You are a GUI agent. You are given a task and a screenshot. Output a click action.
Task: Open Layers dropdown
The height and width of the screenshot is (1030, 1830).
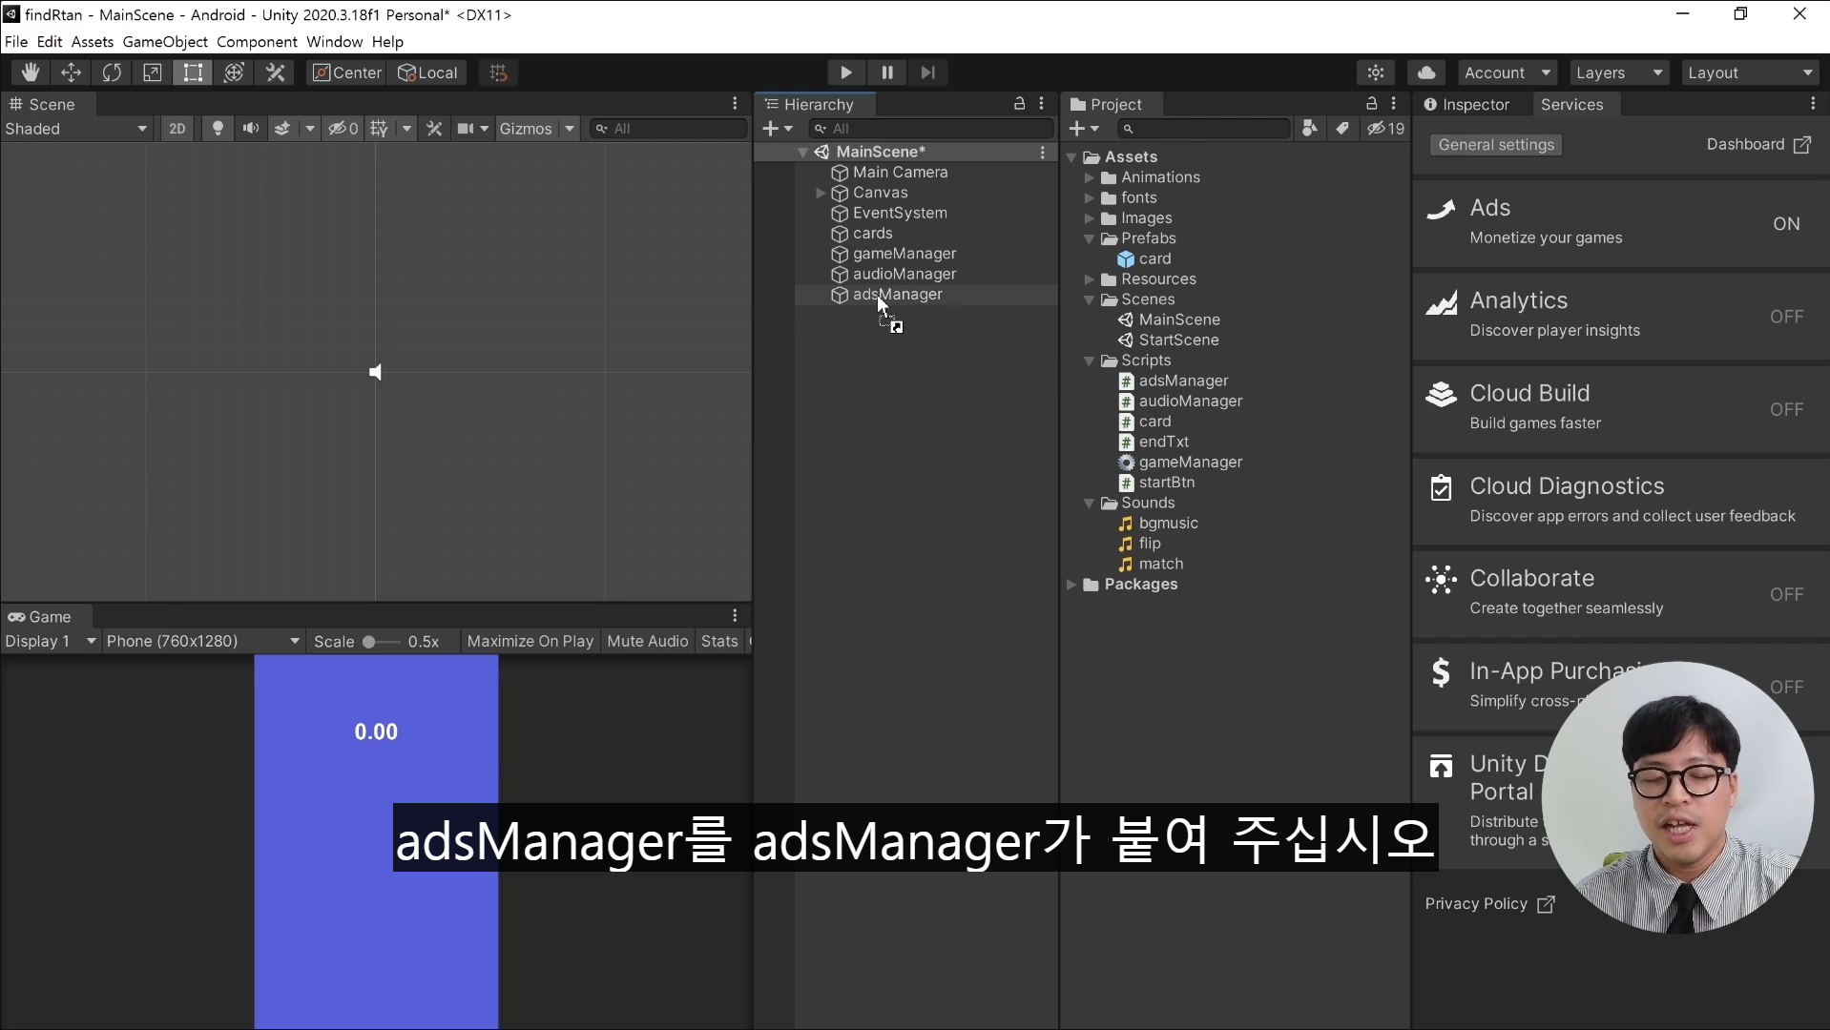(1618, 72)
